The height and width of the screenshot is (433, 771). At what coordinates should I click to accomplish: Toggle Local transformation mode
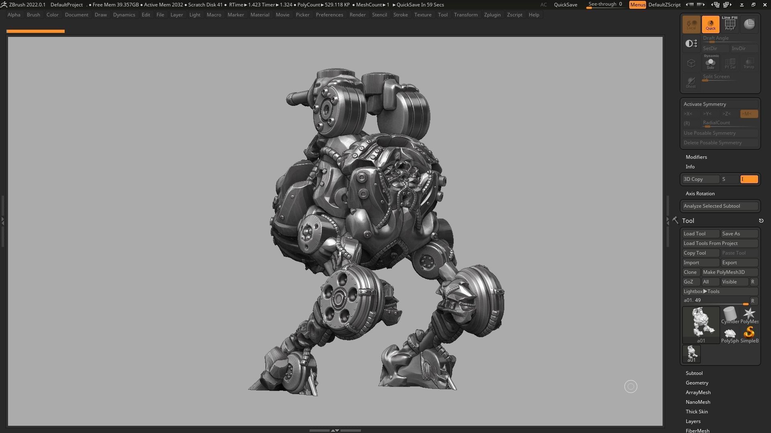point(691,24)
